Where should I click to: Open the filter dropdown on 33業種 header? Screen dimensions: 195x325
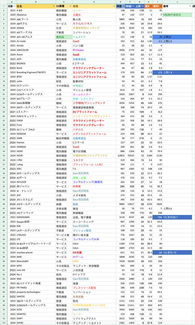(x=70, y=6)
